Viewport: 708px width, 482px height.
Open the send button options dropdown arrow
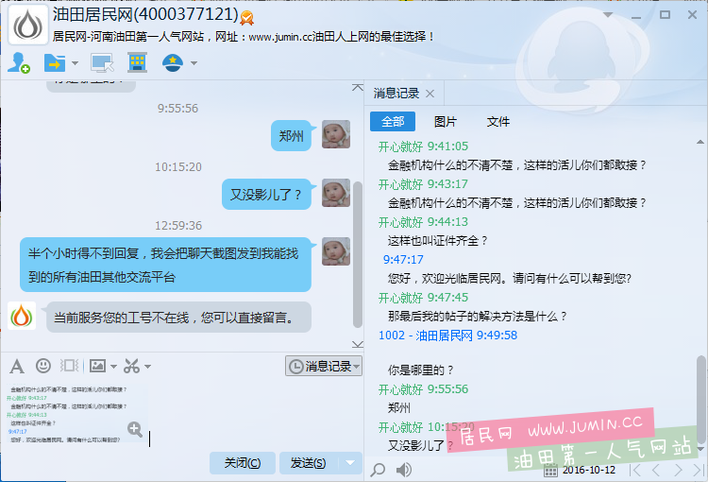pyautogui.click(x=351, y=462)
